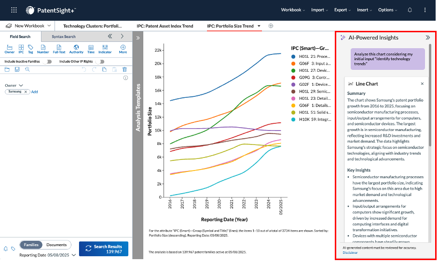Image resolution: width=439 pixels, height=263 pixels.
Task: Open the Insert menu
Action: tap(364, 10)
